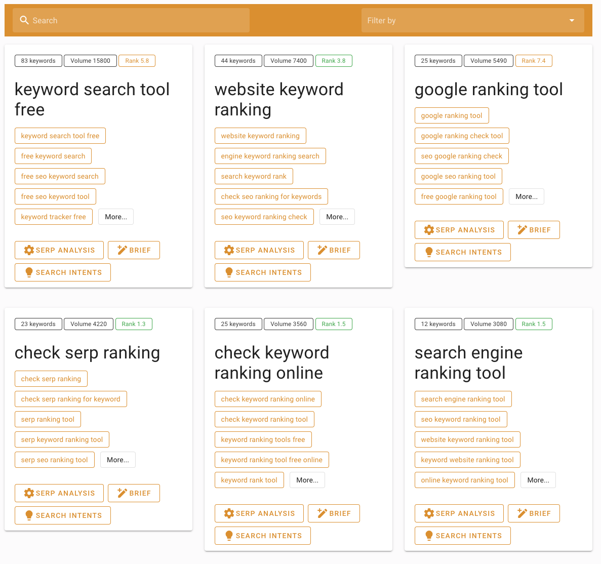Click the 'Rank 3.8' badge on 'website keyword ranking'
Viewport: 601px width, 564px height.
(334, 60)
